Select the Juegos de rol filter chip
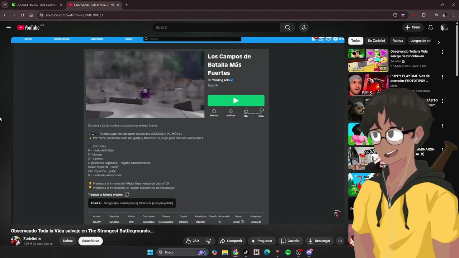The width and height of the screenshot is (459, 258). 420,41
